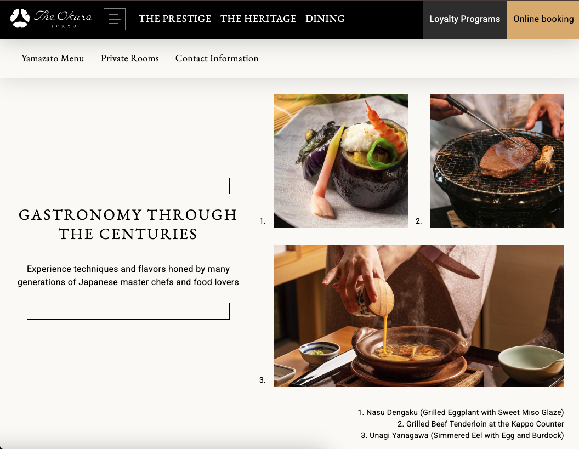The image size is (579, 449).
Task: Open the hamburger menu icon
Action: [115, 19]
